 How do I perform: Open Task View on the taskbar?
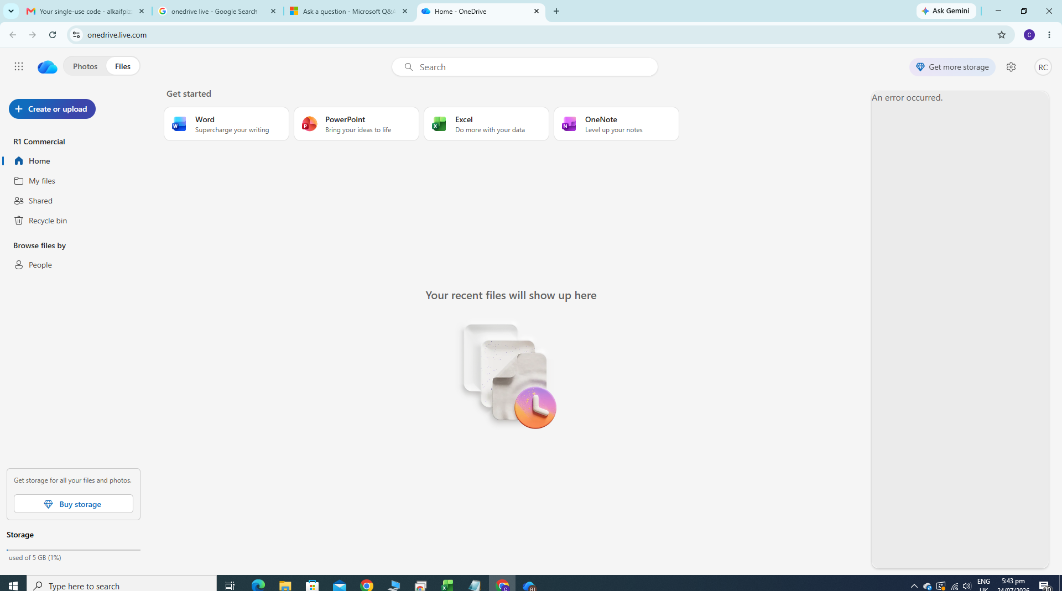[230, 585]
